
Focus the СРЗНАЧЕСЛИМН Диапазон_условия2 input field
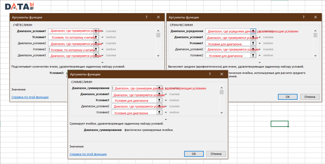tap(228, 49)
